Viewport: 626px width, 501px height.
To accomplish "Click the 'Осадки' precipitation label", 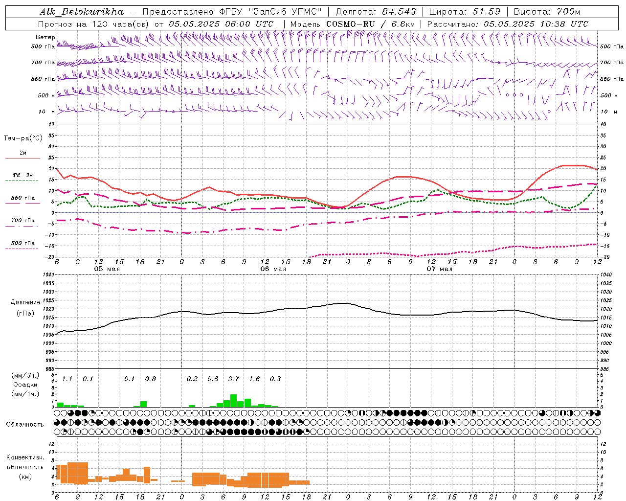I will click(x=25, y=385).
